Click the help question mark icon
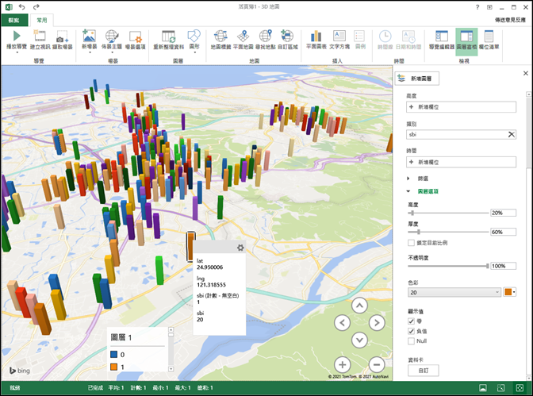Viewport: 533px width, 396px height. 477,7
